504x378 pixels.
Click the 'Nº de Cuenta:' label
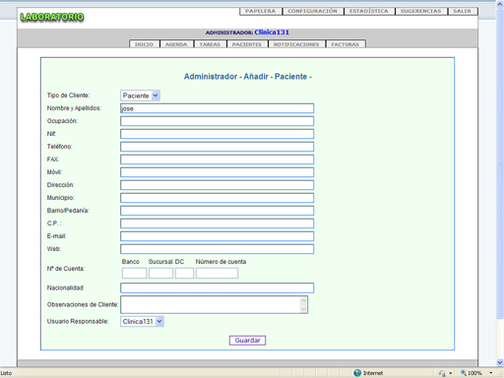pos(66,269)
